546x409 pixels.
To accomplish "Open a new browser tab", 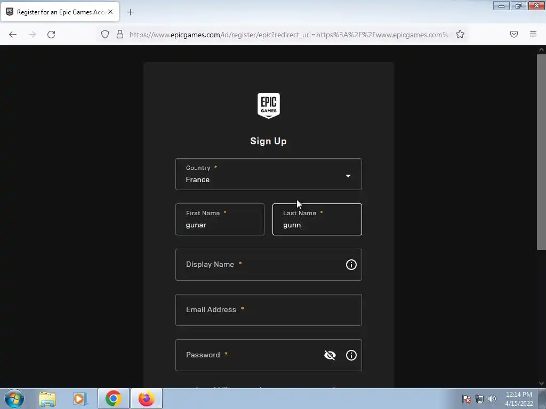I will [130, 12].
